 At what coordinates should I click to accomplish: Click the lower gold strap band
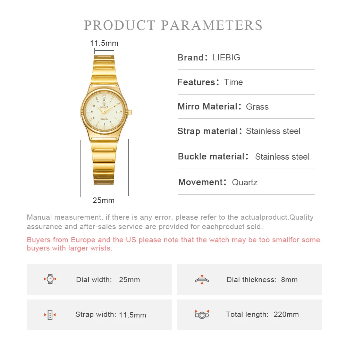tap(104, 163)
